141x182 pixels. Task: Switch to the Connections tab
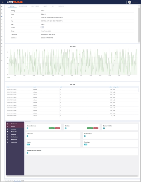(x=23, y=6)
